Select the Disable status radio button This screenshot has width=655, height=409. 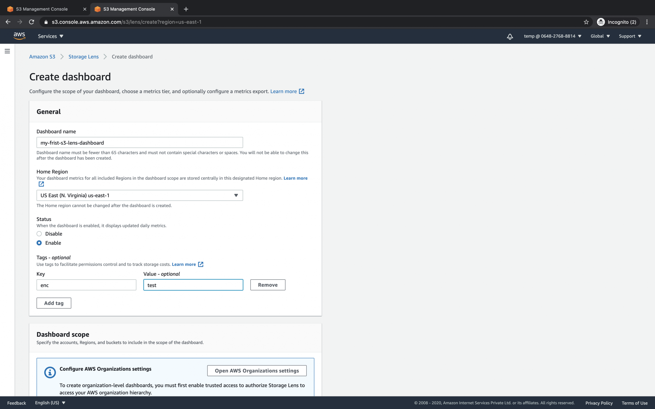pyautogui.click(x=39, y=234)
